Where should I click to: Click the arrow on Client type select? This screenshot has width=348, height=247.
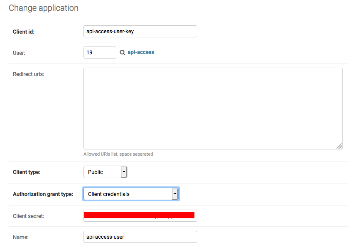124,172
